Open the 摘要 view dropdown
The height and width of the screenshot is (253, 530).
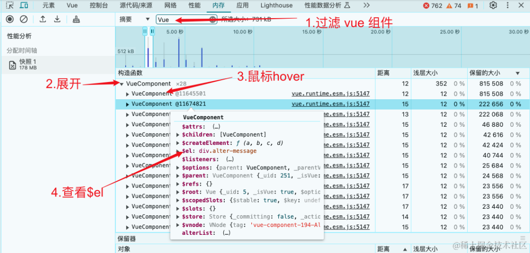tap(134, 20)
